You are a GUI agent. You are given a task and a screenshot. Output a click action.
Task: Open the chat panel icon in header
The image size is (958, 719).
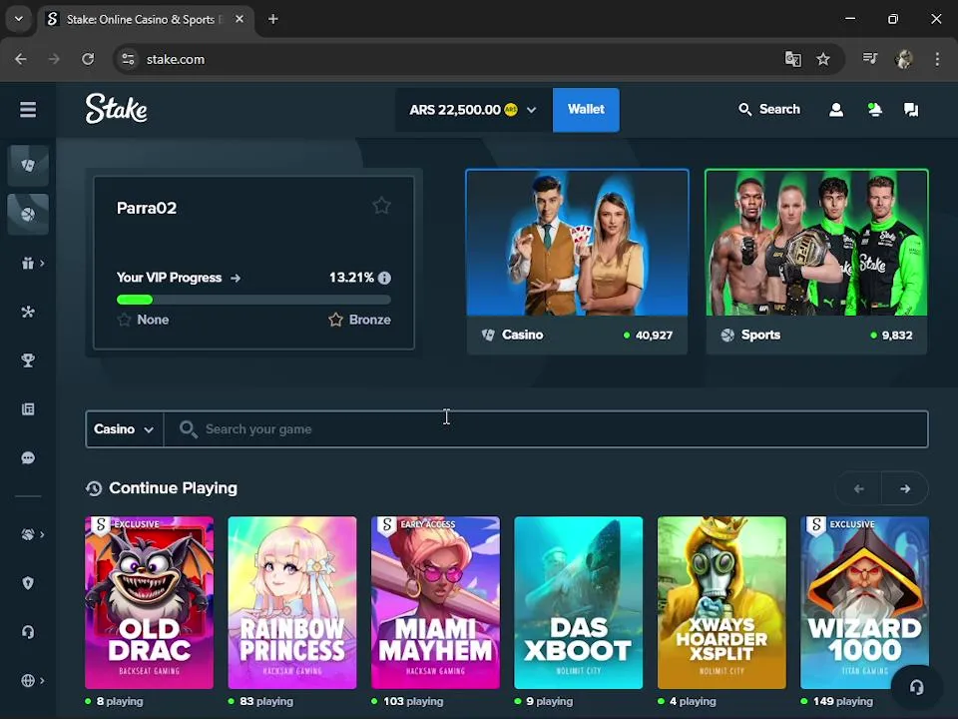[x=911, y=110]
